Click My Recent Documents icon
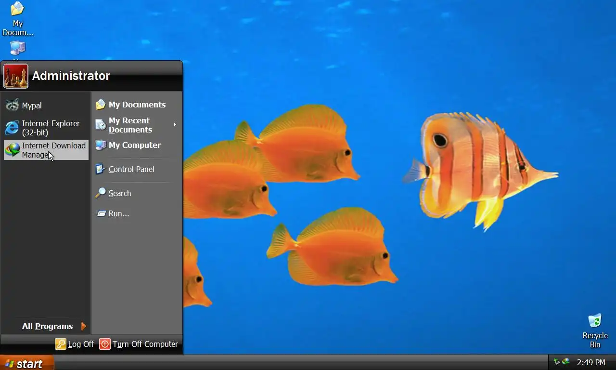Screen dimensions: 616x370 101,125
